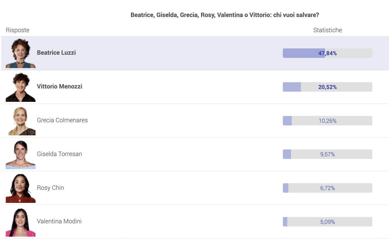Click the 5,09% result bar
389x244 pixels.
point(328,222)
